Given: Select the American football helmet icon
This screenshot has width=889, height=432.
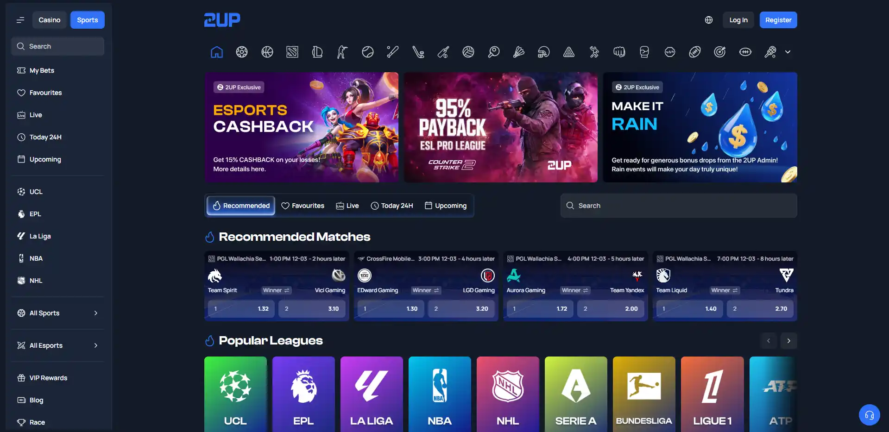Looking at the screenshot, I should (x=544, y=52).
